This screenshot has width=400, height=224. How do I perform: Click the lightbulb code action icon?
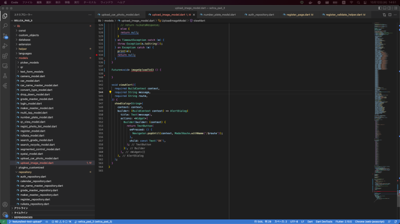(x=110, y=92)
